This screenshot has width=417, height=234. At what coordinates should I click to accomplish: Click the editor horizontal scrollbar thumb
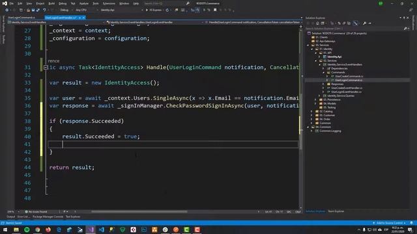pyautogui.click(x=139, y=212)
